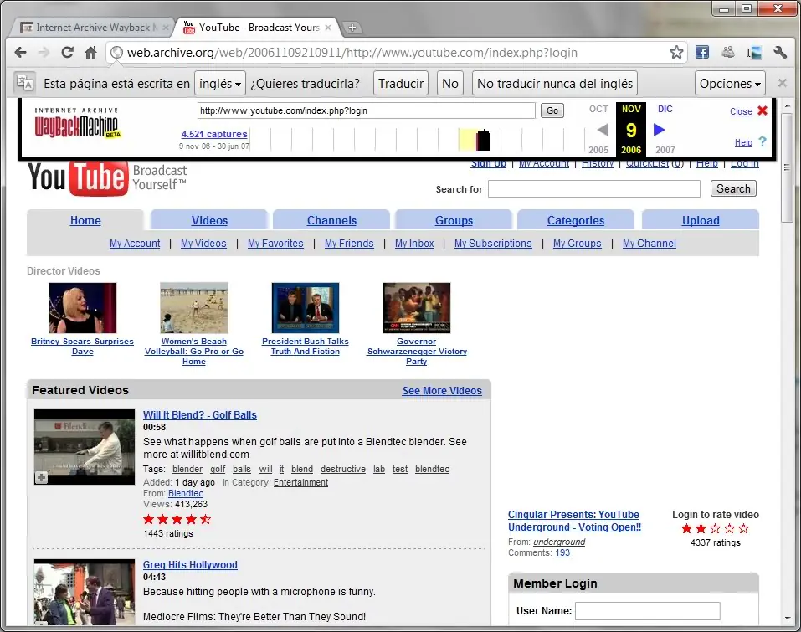Click the 2007 year in Wayback timeline
801x632 pixels.
[x=665, y=150]
